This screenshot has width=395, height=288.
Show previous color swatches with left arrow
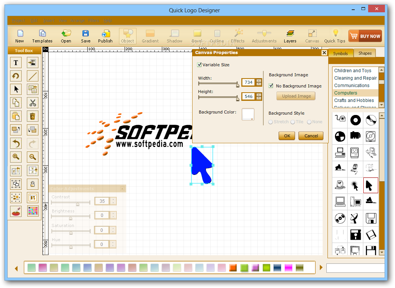pyautogui.click(x=16, y=269)
